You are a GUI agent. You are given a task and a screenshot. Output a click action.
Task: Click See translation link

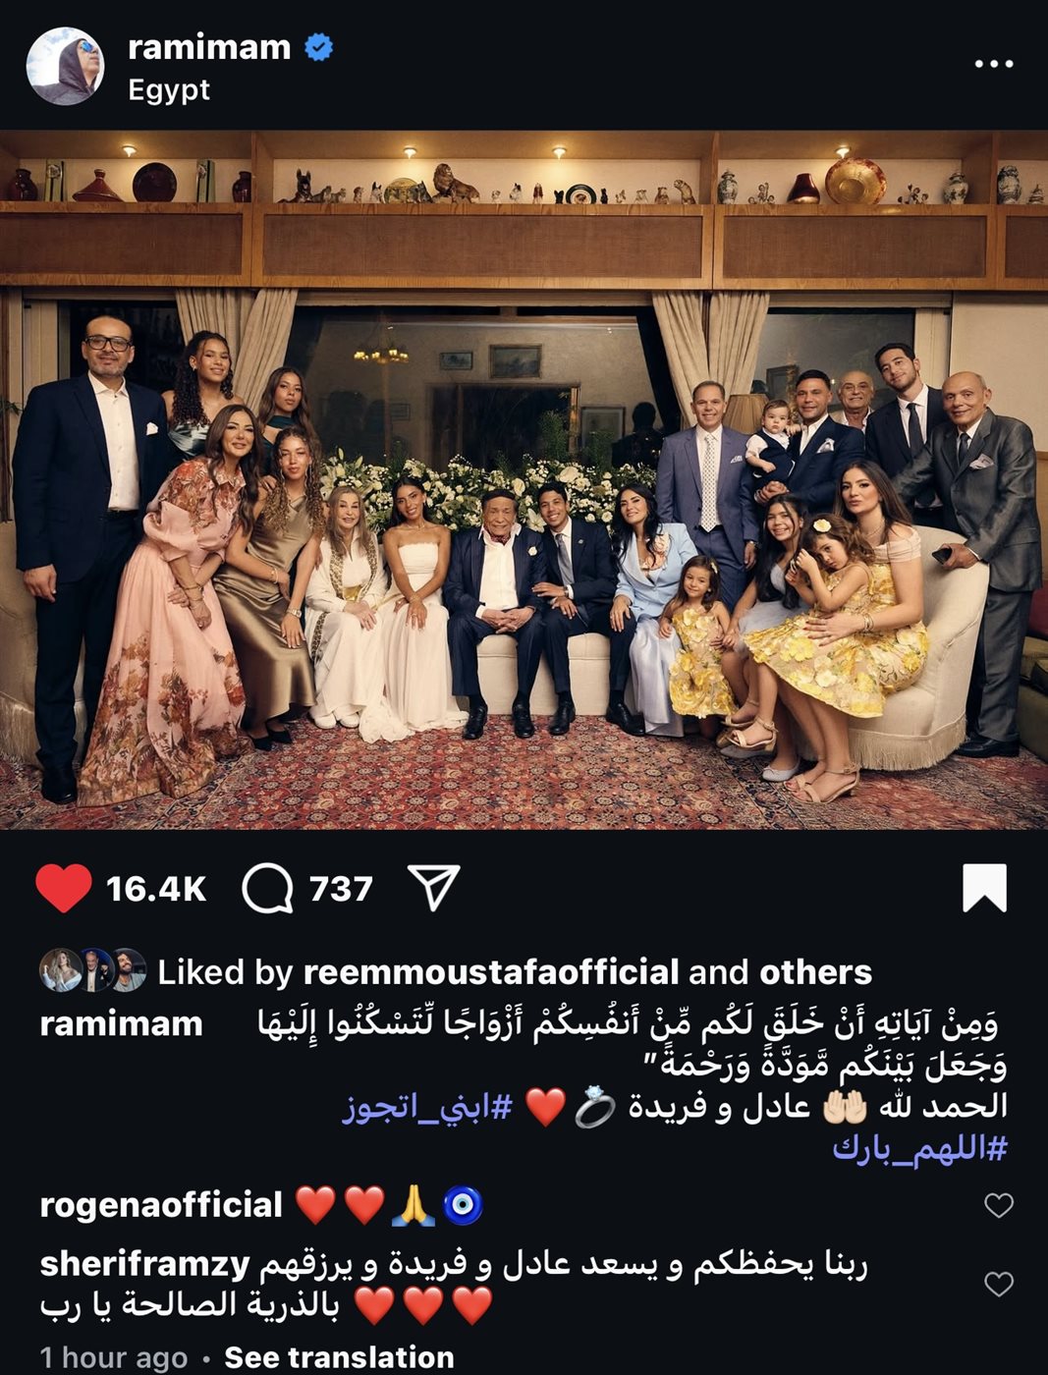pos(339,1357)
